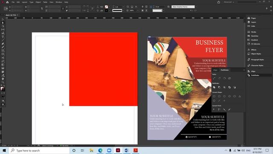Open the Edit menu
This screenshot has height=154, width=273.
click(x=18, y=2)
